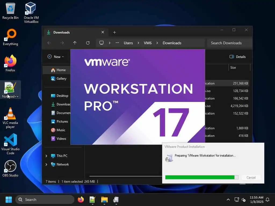Go forward in File Explorer
This screenshot has width=275, height=206.
[x=62, y=43]
